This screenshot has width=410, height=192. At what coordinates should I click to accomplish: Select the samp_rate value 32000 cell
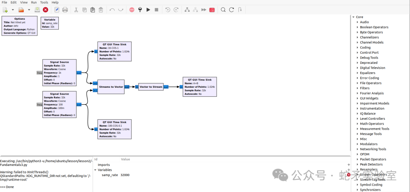coord(125,175)
